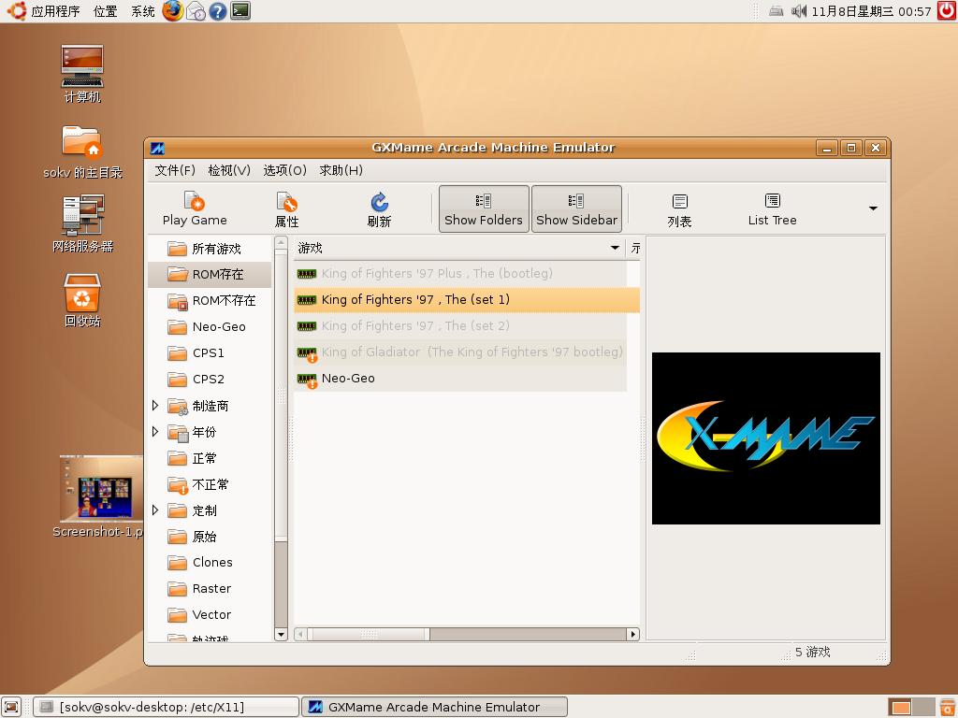The width and height of the screenshot is (958, 718).
Task: Select the 年份 folder icon
Action: click(178, 432)
